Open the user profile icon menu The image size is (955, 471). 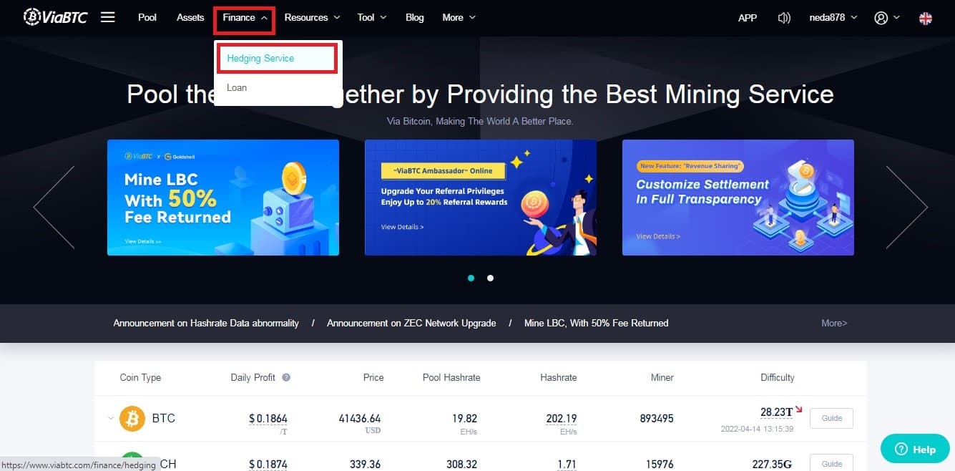pos(887,18)
